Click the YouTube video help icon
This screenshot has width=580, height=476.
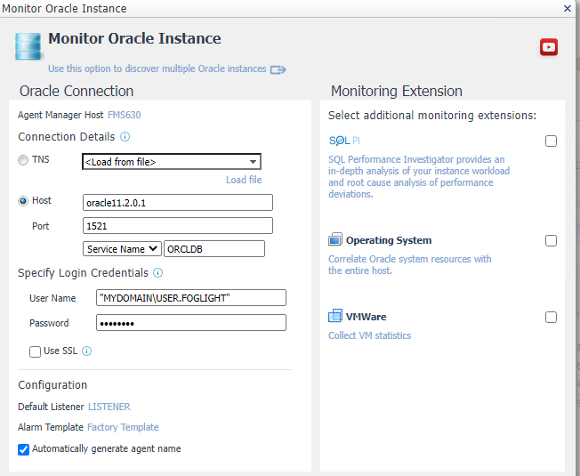click(x=549, y=47)
